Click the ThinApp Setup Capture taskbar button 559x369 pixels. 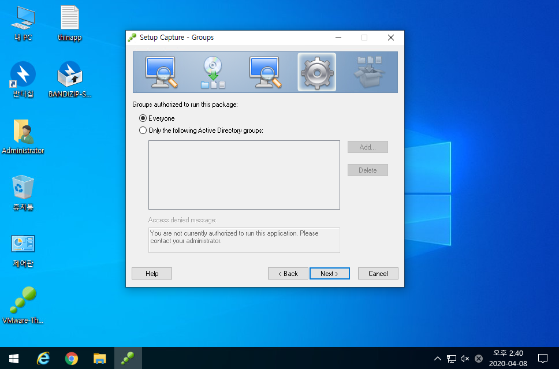click(128, 358)
